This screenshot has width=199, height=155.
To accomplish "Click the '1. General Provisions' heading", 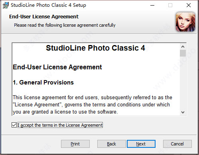I will (x=43, y=82).
